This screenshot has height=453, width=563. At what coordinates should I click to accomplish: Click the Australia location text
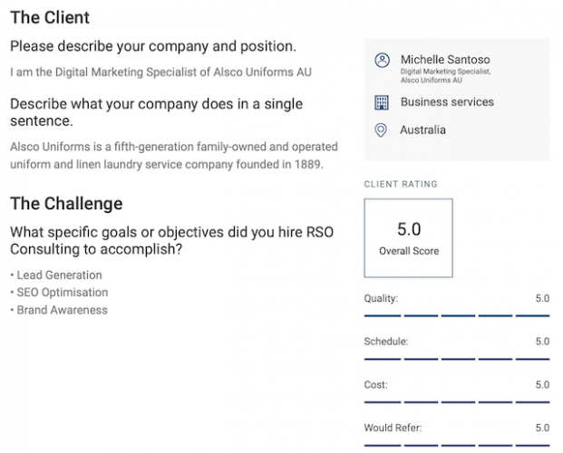[423, 130]
